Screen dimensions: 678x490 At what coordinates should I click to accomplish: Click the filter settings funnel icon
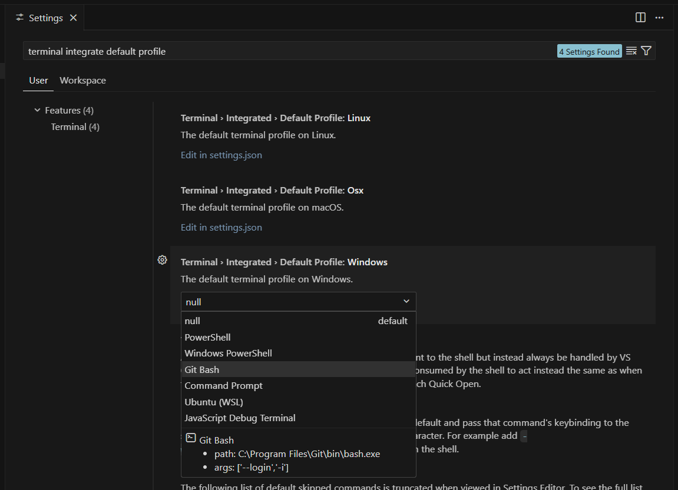646,51
